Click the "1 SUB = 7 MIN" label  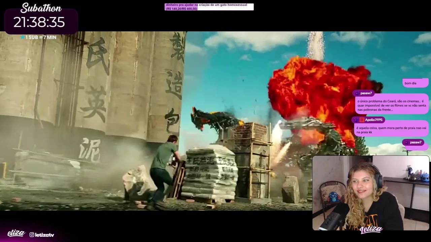pos(41,37)
